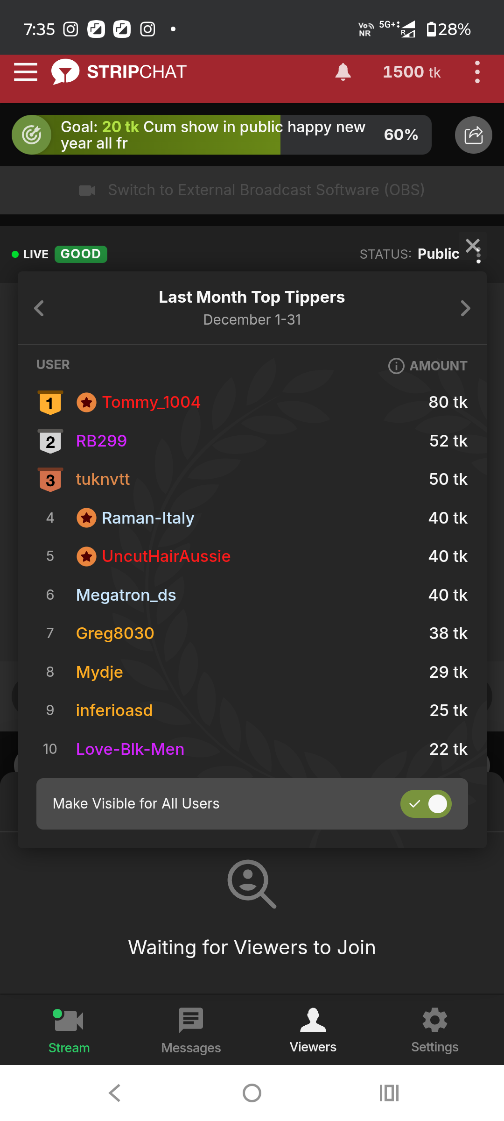
Task: Tap the notification bell icon
Action: point(343,72)
